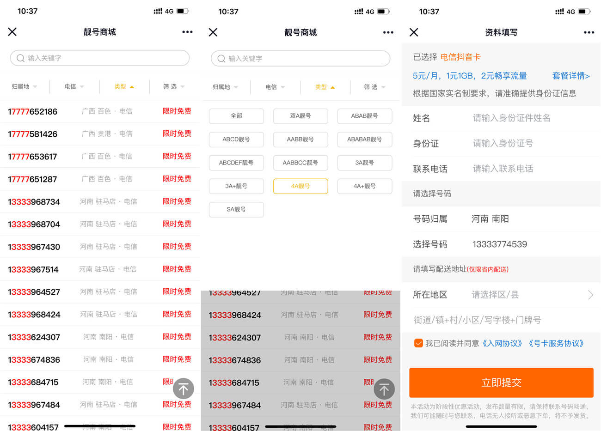Tap 限时免费 for 13333968424 on first screen
This screenshot has height=431, width=601.
pos(177,314)
